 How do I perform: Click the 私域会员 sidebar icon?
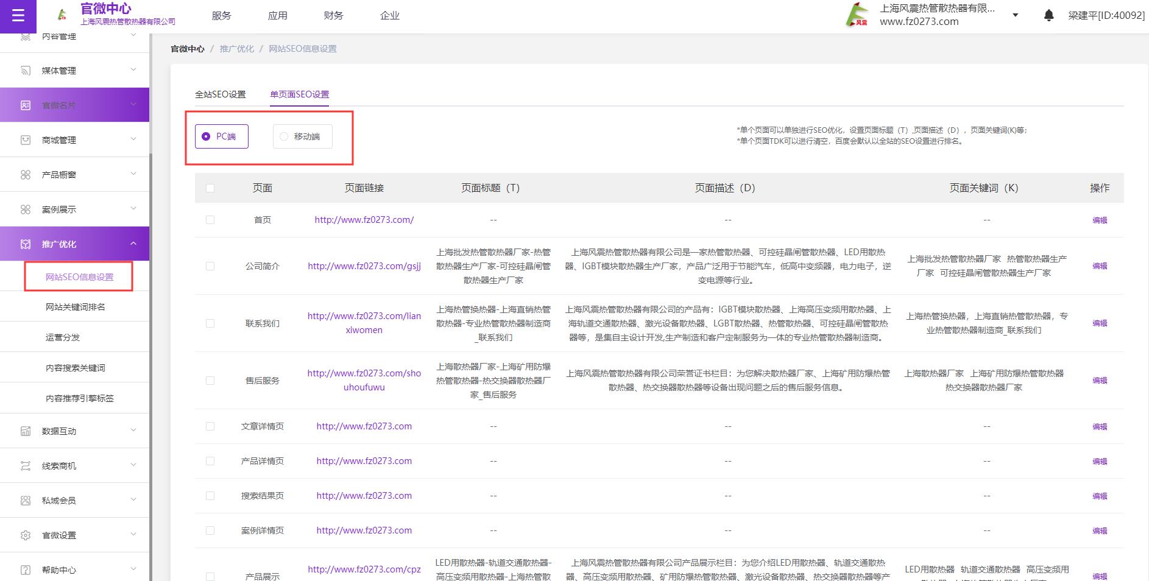pyautogui.click(x=26, y=501)
